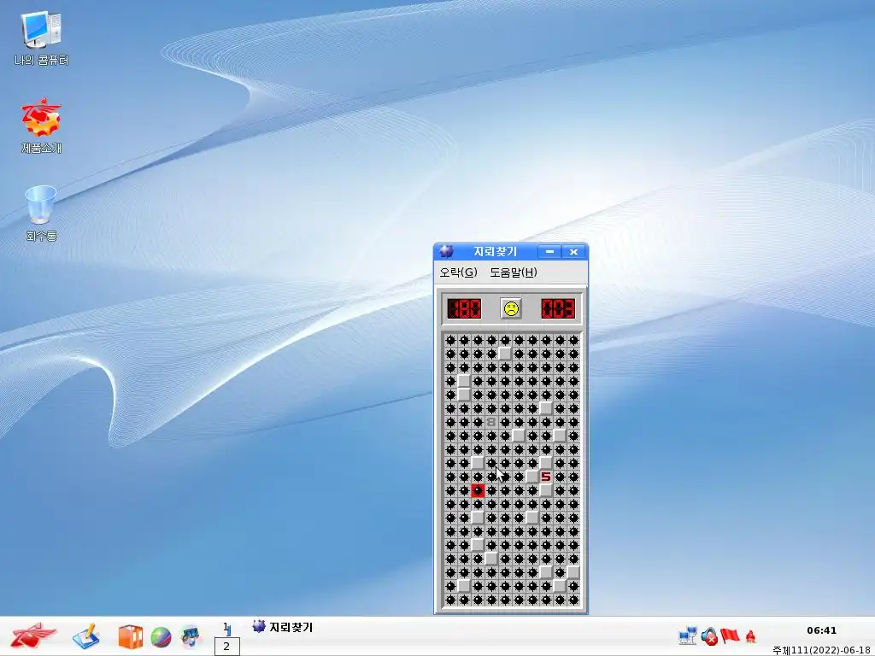Click the Minesweeper window title bar icon
Screen dimensions: 875x656
point(446,251)
